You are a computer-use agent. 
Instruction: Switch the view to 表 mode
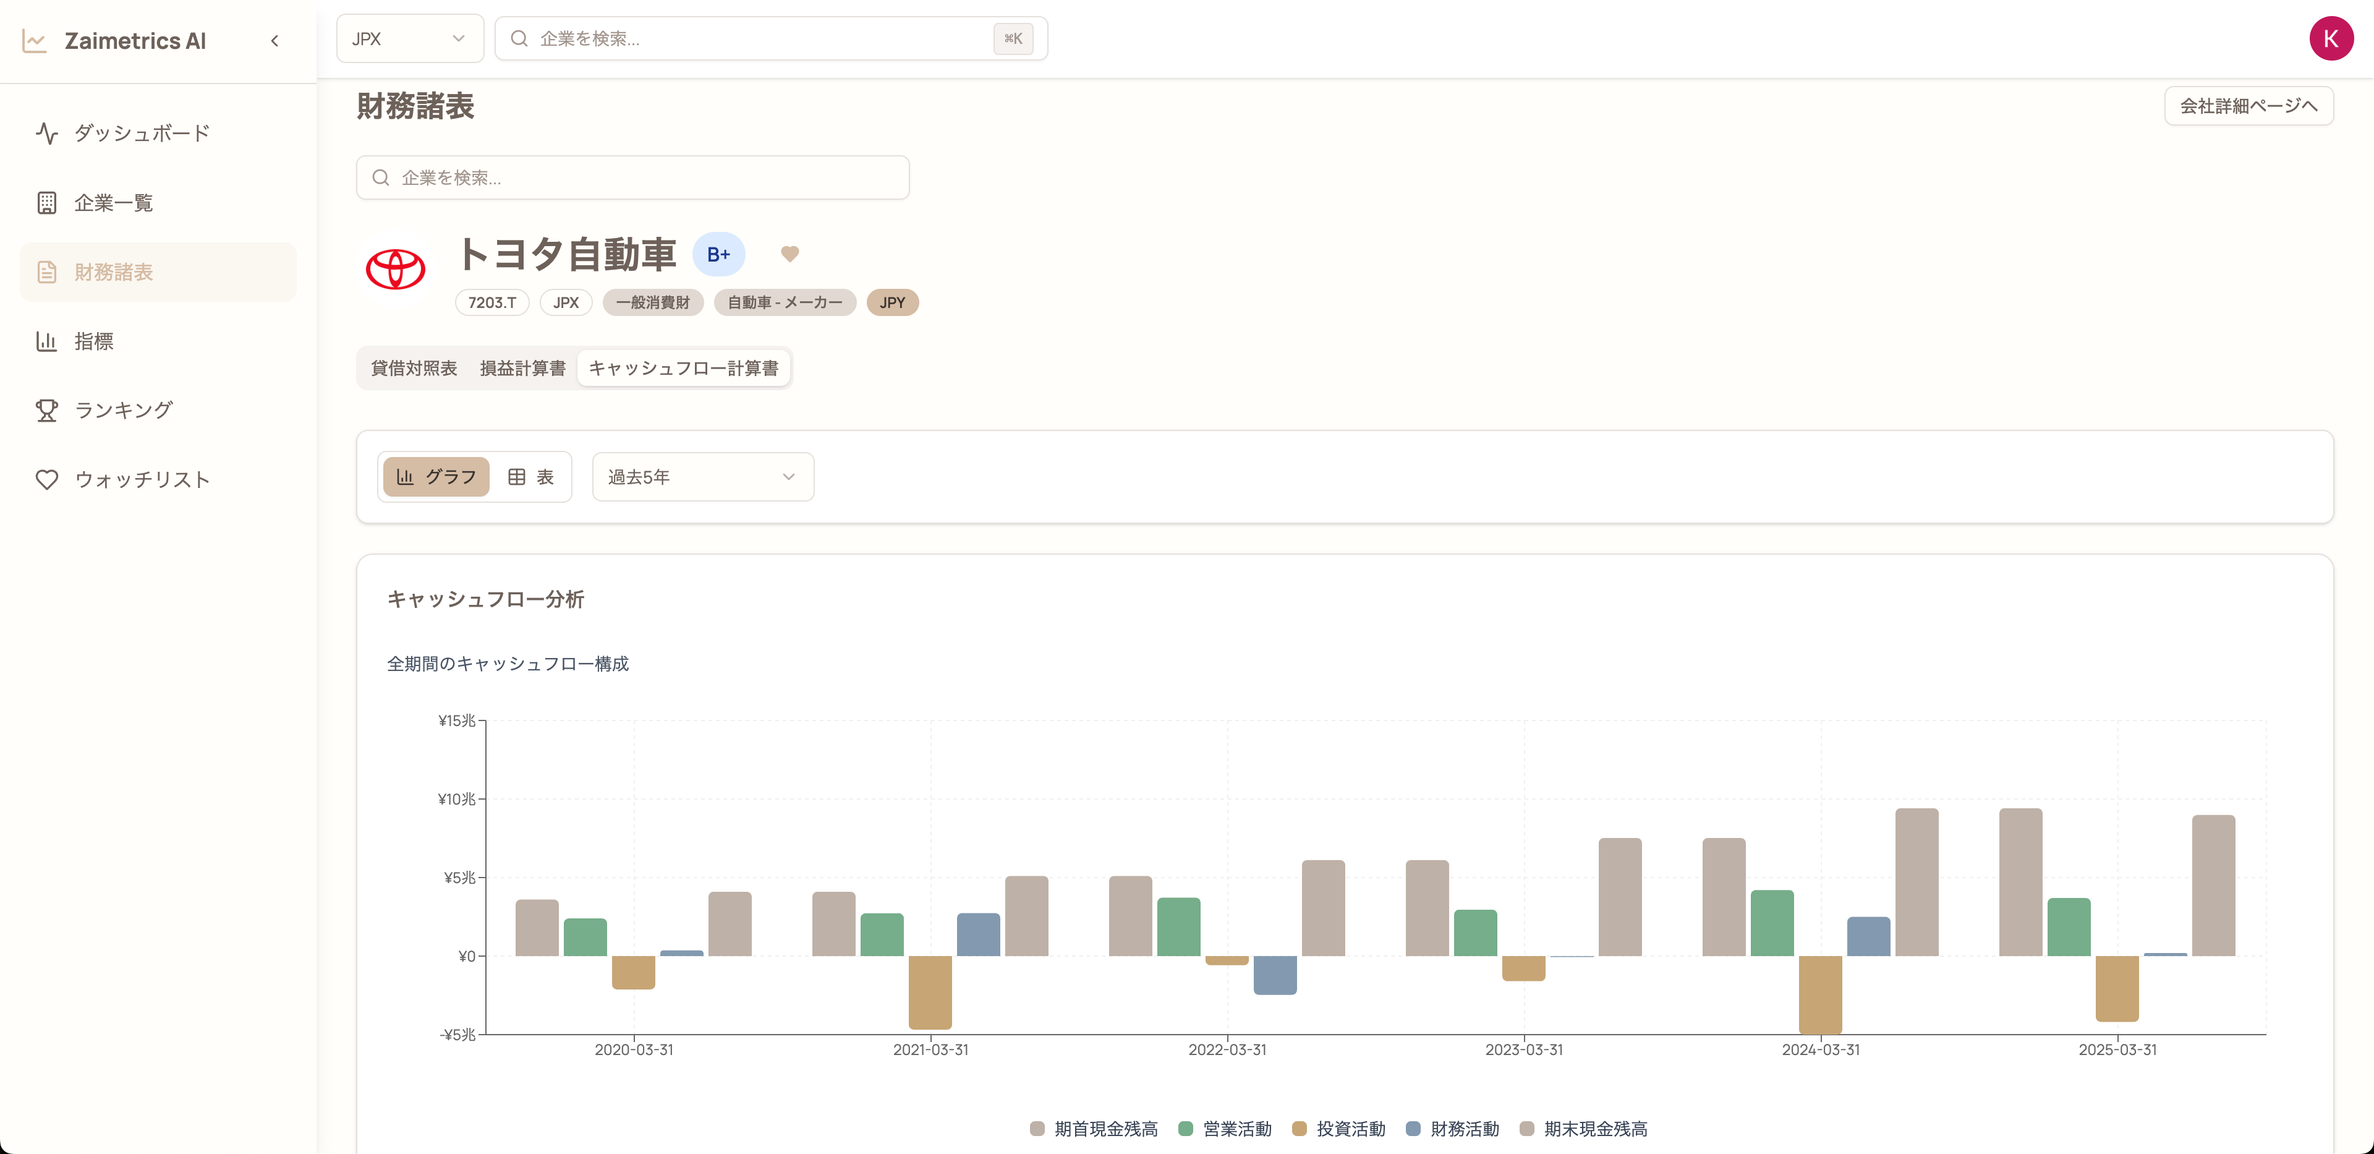click(x=531, y=477)
